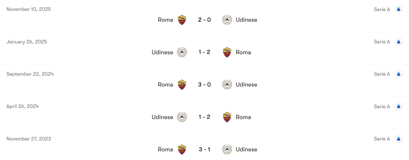The image size is (409, 160).
Task: Click the Udinese badge in the January 26 match
Action: coord(182,52)
